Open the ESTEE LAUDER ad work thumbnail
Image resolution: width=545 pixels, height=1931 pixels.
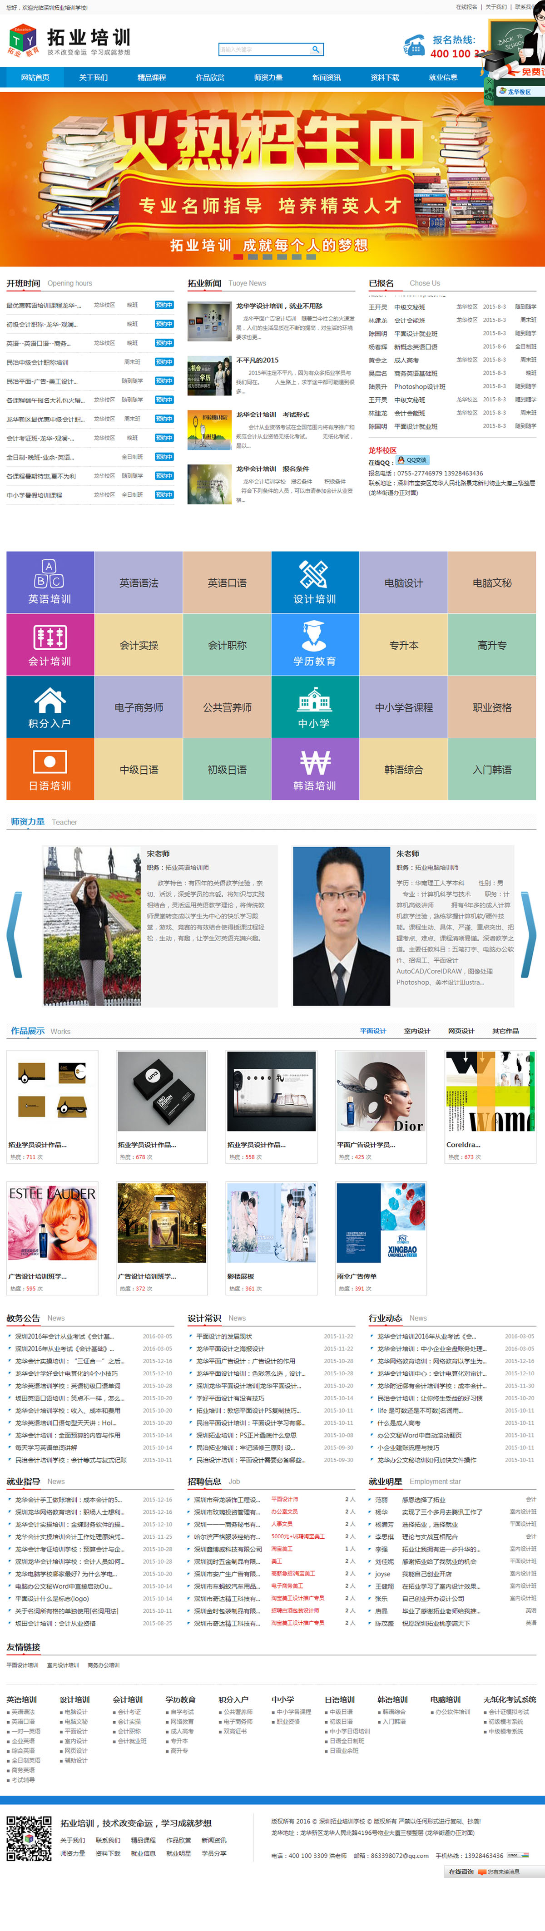[x=53, y=1223]
